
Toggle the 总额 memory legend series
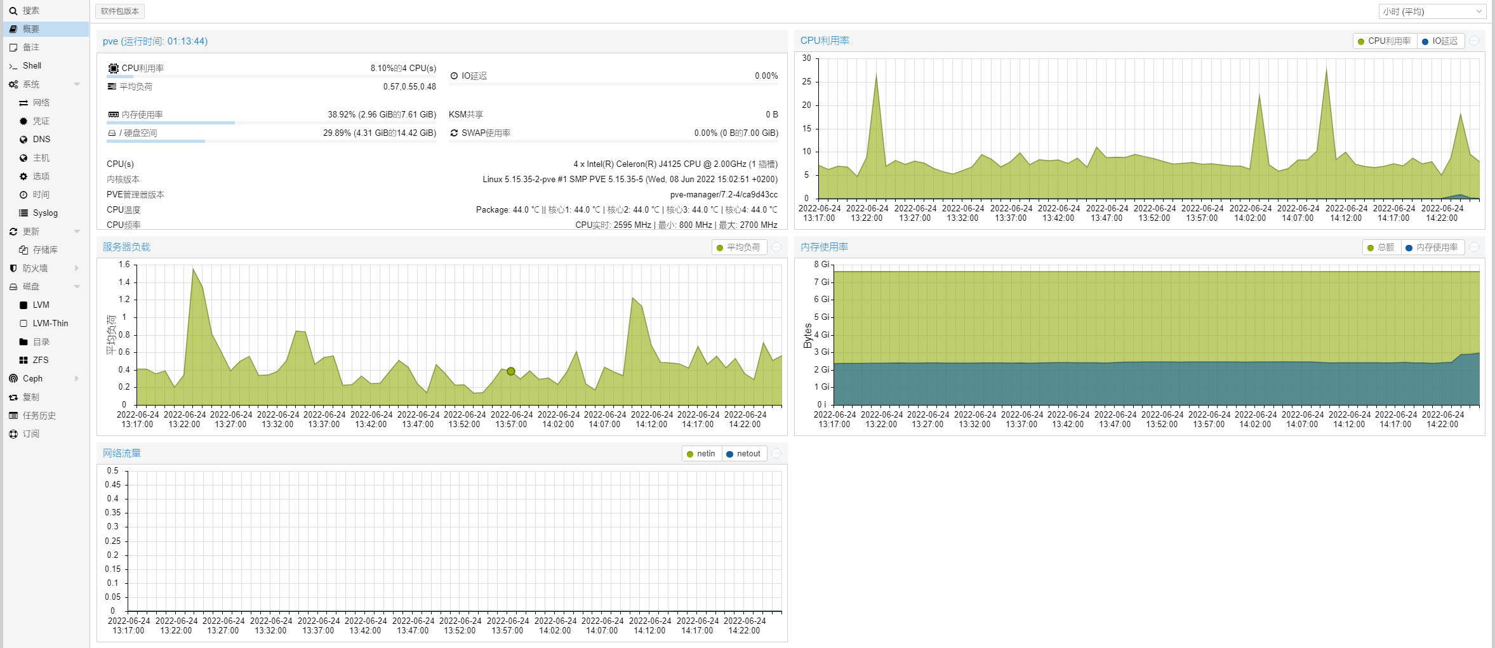pyautogui.click(x=1381, y=248)
